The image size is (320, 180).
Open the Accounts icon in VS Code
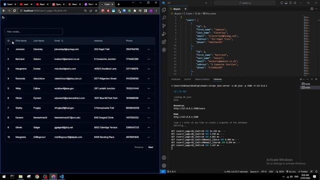click(164, 157)
